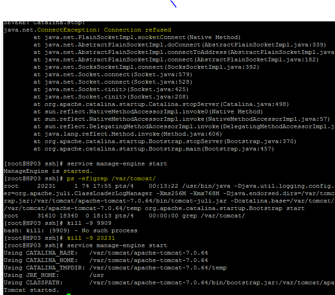Click the Catalina.stopServer stack line
335x295 pixels.
161,104
